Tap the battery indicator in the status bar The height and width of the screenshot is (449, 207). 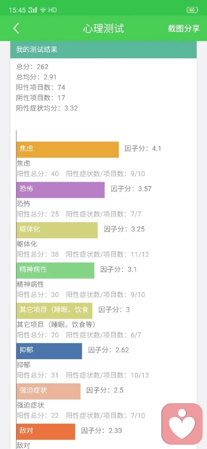pos(192,10)
